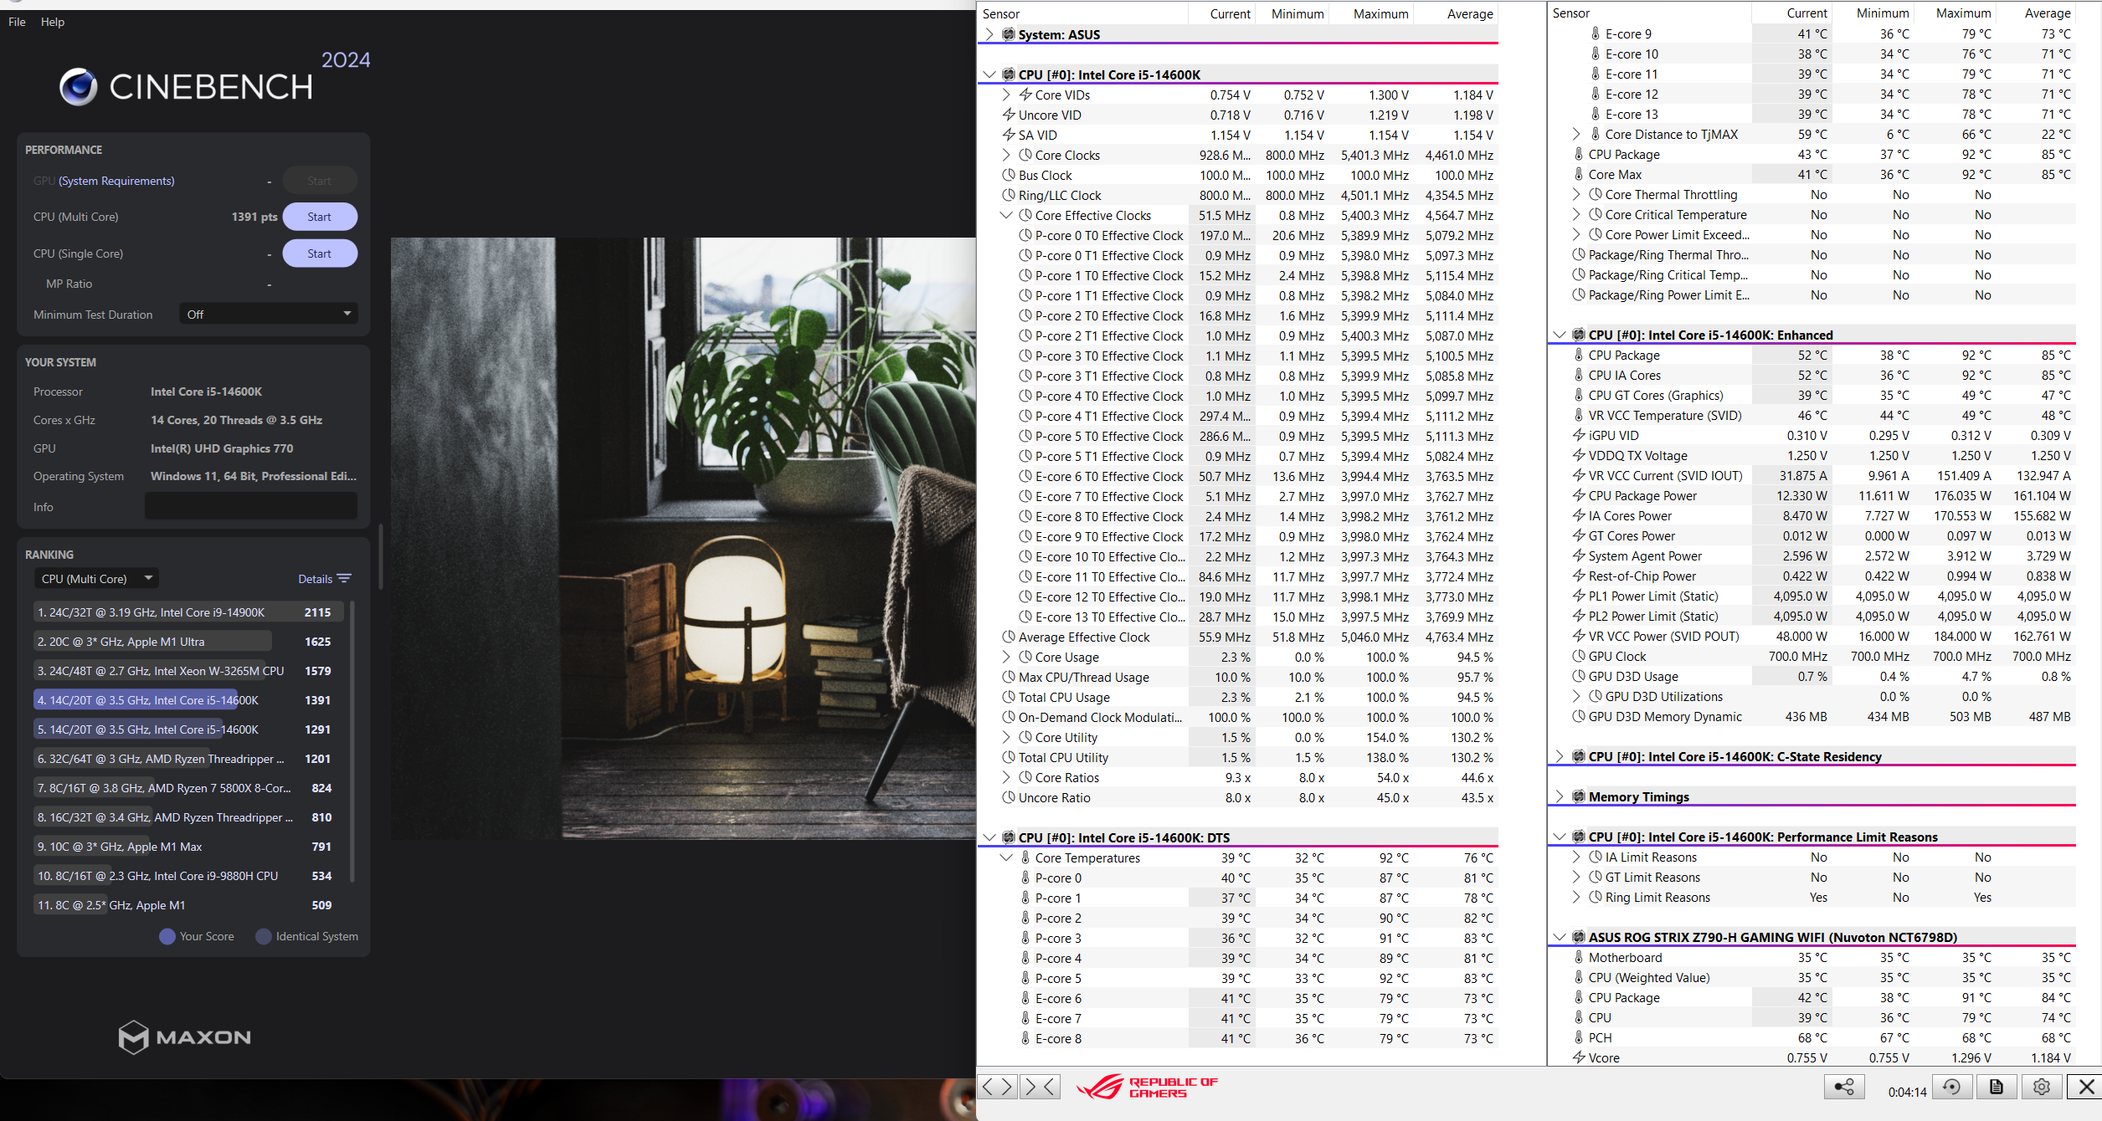This screenshot has height=1121, width=2102.
Task: Click the 0:04:14 elapsed time readout
Action: (x=1908, y=1092)
